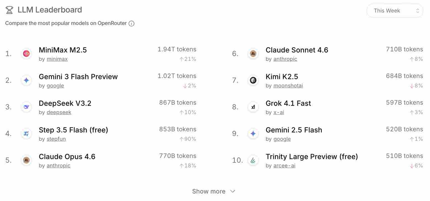Screen dimensions: 430x201
Task: Click the Stepfun icon next to Step 3.5 Flash
Action: (x=26, y=134)
